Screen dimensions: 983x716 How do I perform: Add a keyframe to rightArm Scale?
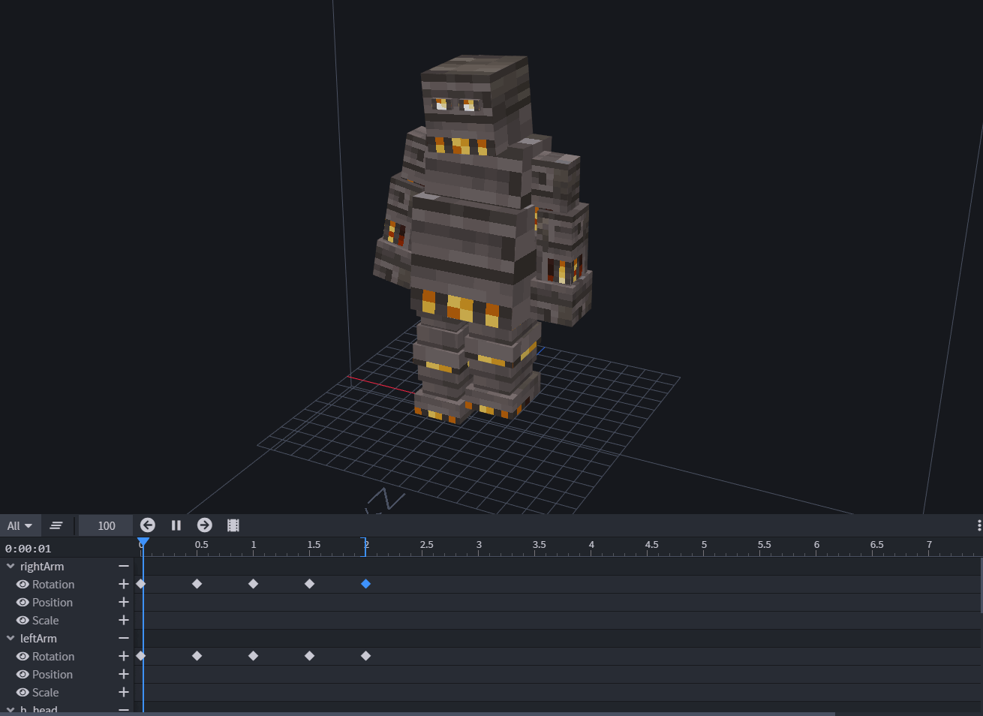point(124,620)
